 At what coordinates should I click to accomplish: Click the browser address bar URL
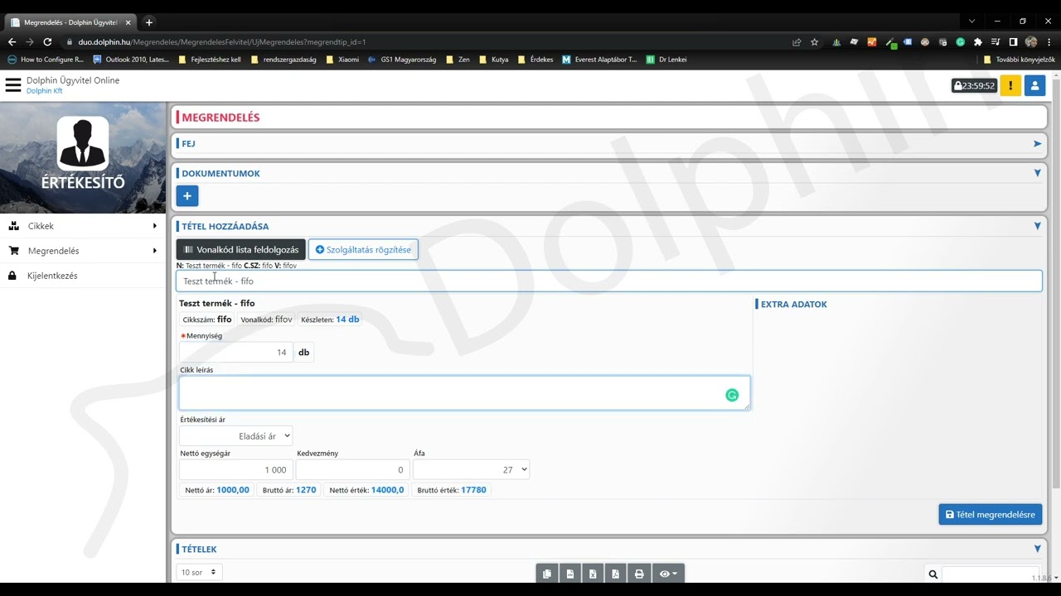point(222,42)
